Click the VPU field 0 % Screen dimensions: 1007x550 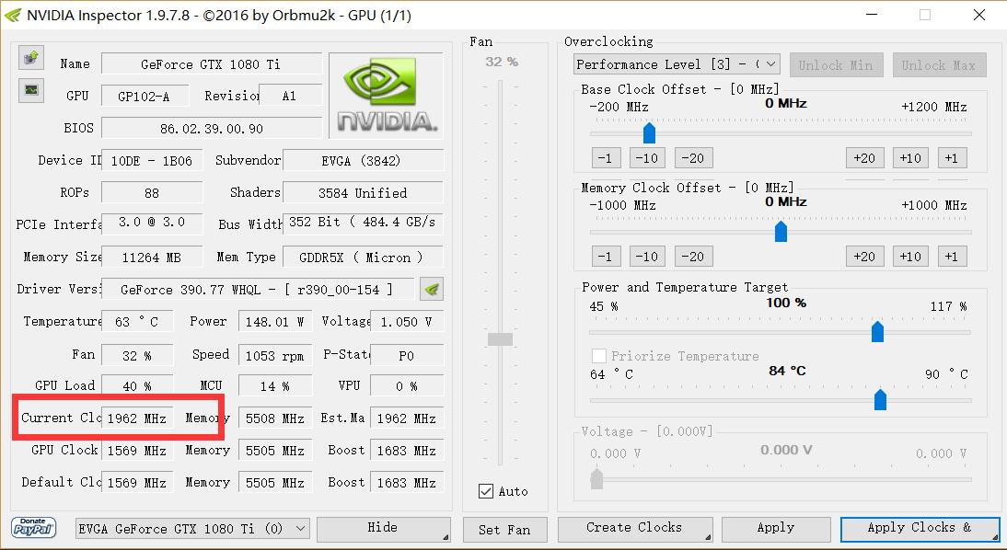point(407,385)
